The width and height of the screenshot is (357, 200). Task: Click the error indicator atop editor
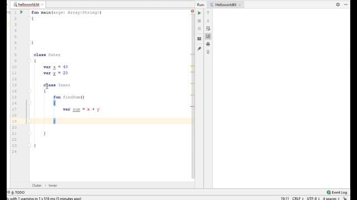click(x=192, y=11)
